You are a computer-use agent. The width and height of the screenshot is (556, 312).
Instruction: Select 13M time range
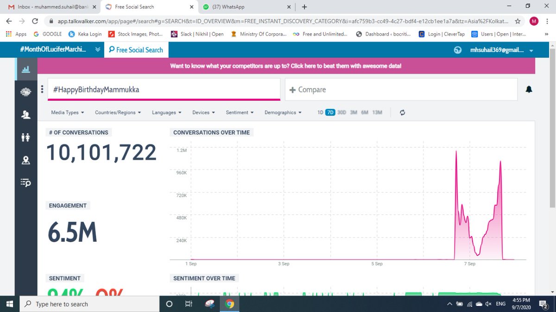[377, 112]
